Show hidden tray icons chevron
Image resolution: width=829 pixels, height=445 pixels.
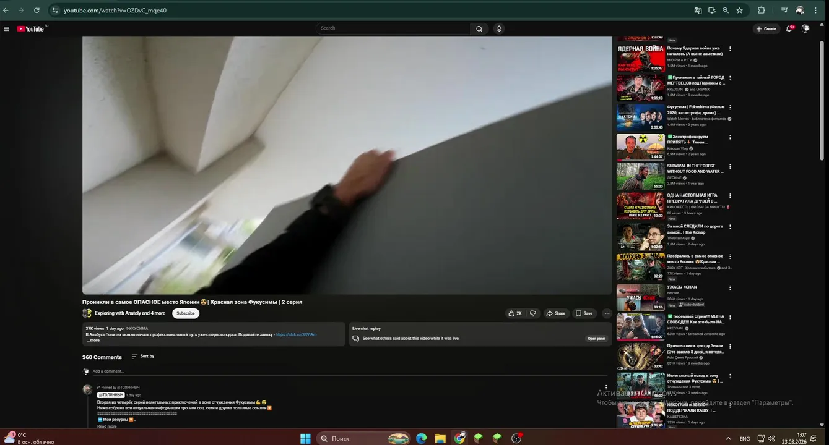click(728, 439)
